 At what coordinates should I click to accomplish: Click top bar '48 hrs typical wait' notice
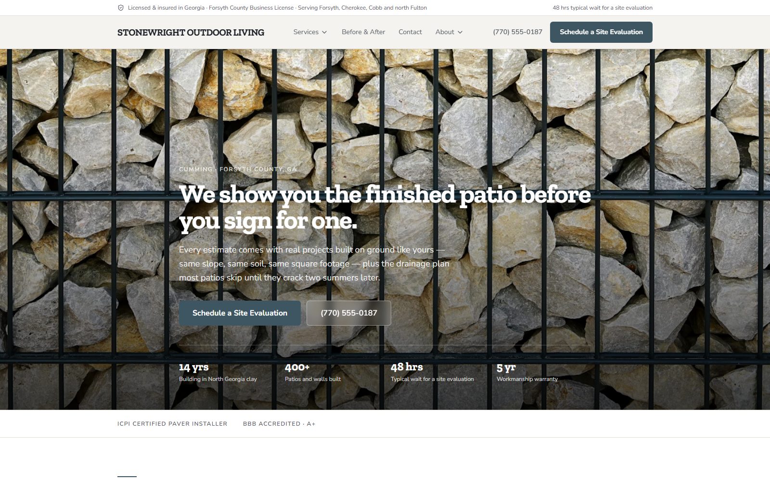603,8
